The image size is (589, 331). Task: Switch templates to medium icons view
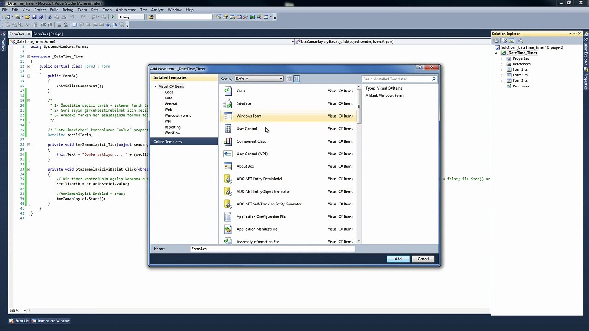pos(296,79)
